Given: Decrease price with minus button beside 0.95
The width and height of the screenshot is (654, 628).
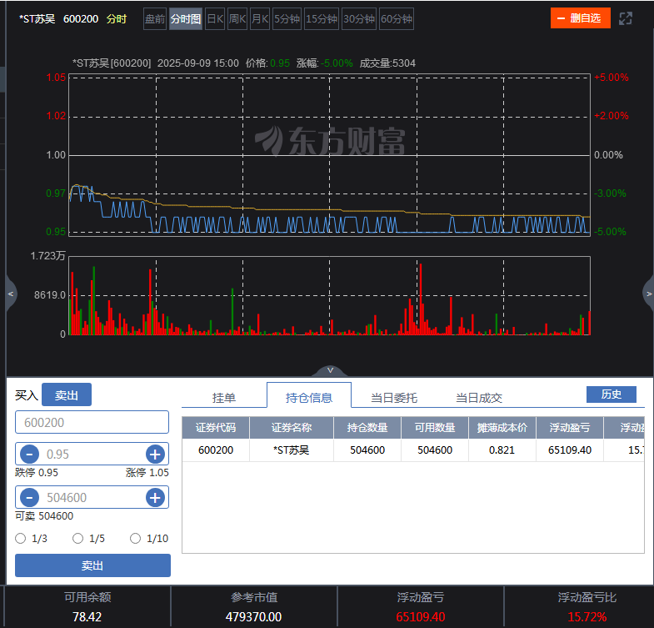Looking at the screenshot, I should pyautogui.click(x=30, y=454).
